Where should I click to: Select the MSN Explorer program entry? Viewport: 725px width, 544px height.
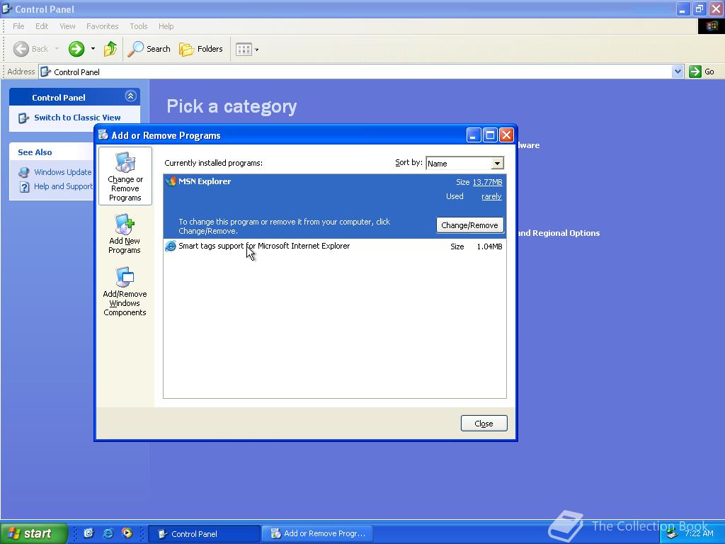335,206
